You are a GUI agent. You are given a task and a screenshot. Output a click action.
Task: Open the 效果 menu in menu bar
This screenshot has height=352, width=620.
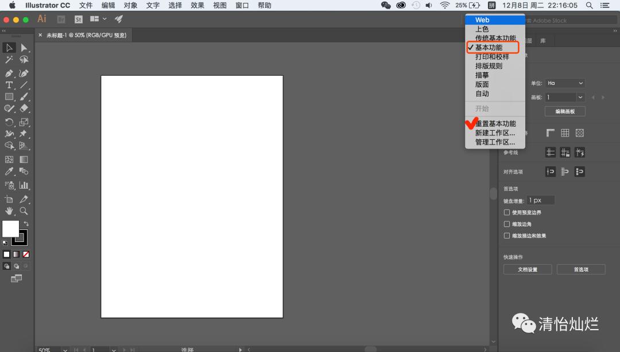coord(197,5)
